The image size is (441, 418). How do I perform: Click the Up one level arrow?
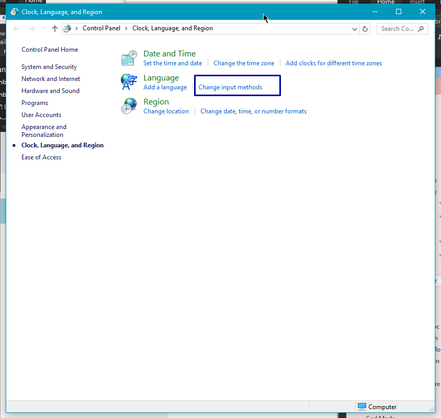55,29
